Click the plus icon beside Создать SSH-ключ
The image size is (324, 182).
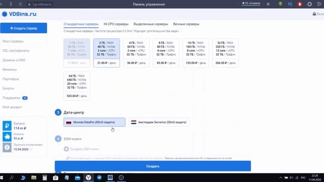[x=66, y=149]
